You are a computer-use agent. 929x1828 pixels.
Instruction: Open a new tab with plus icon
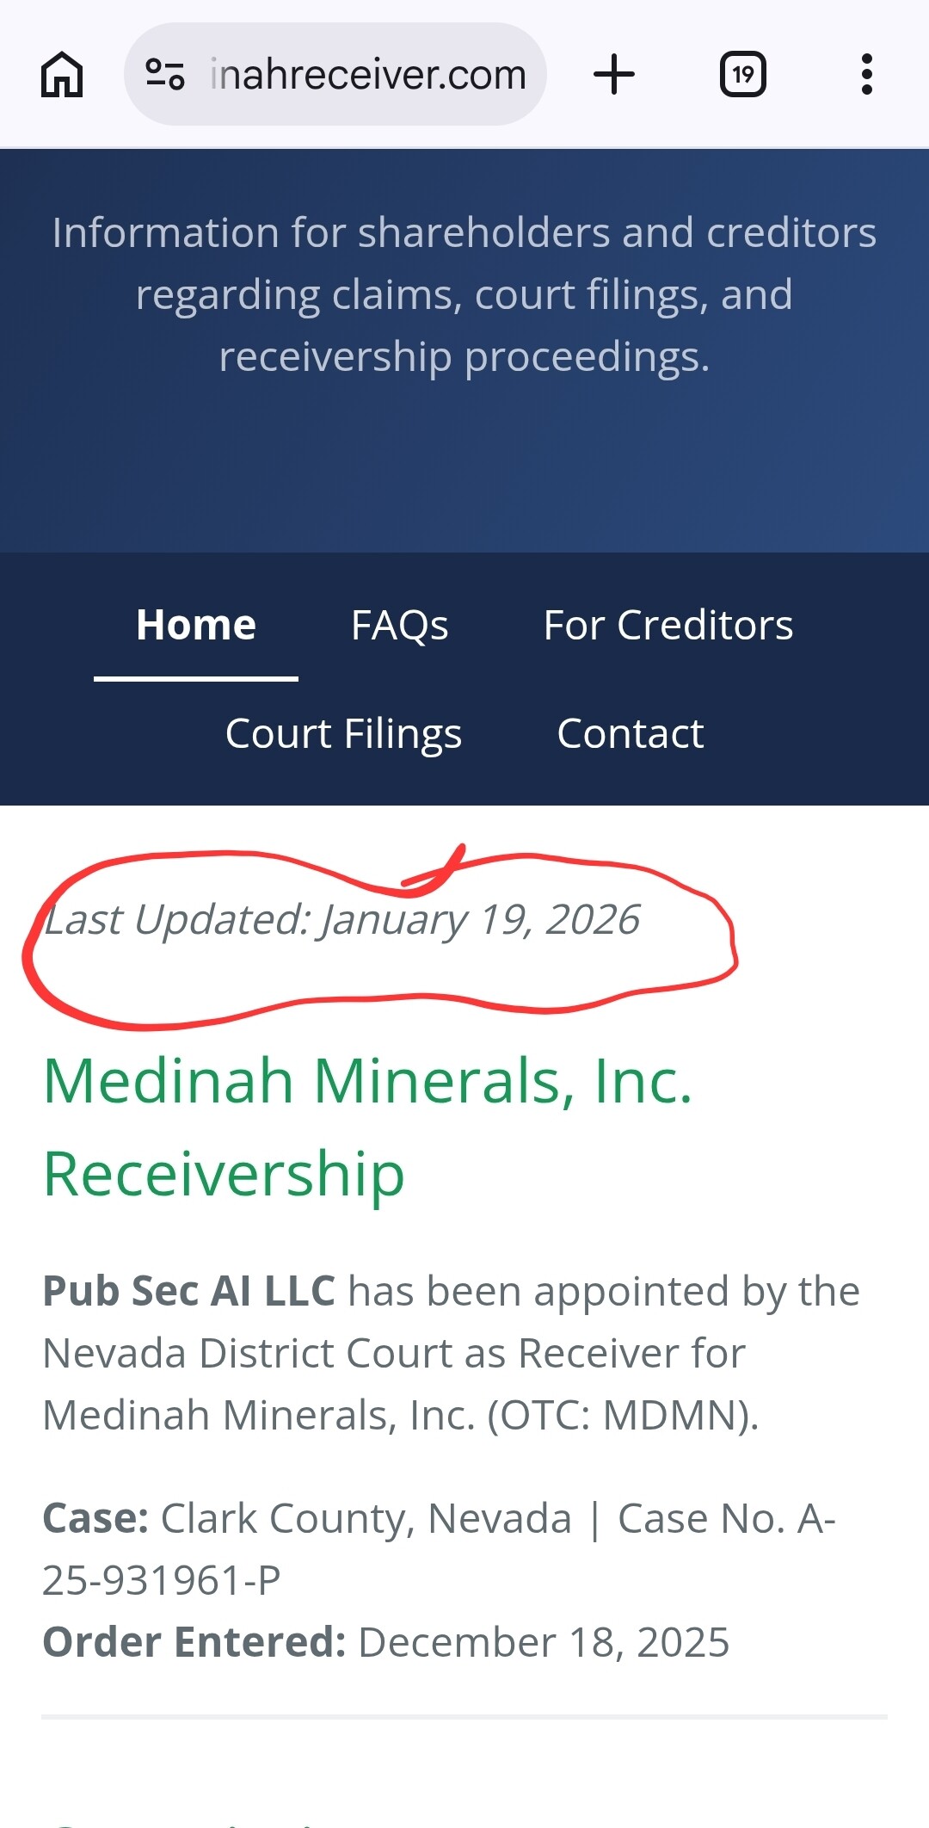[614, 74]
